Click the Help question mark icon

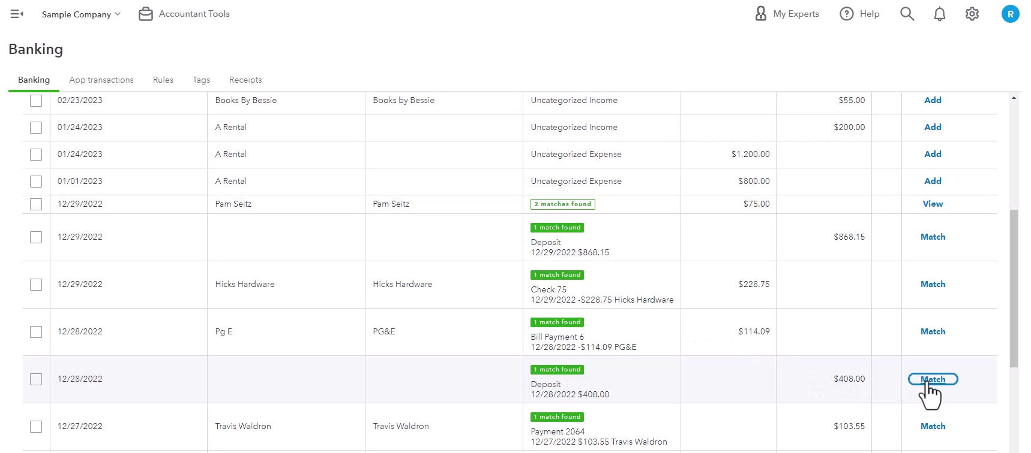coord(846,14)
